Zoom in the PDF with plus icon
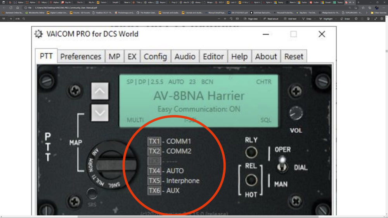The image size is (388, 218). [x=225, y=19]
